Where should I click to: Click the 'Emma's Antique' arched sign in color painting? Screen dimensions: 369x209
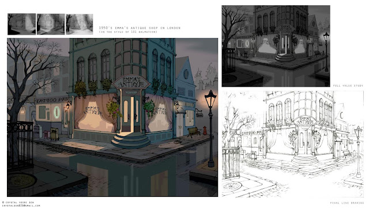(131, 82)
